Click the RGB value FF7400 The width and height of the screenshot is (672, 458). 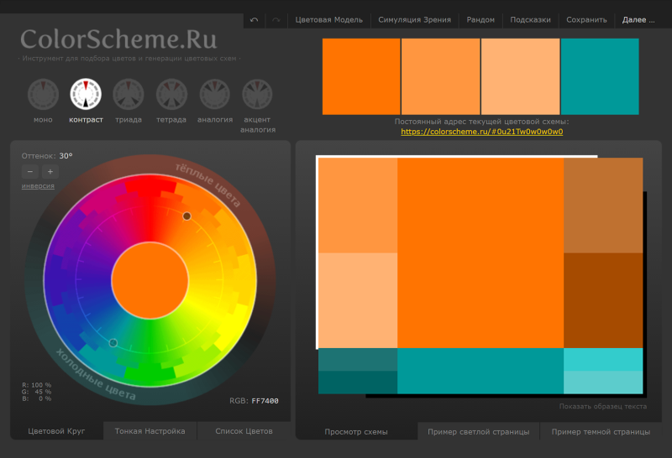point(265,401)
